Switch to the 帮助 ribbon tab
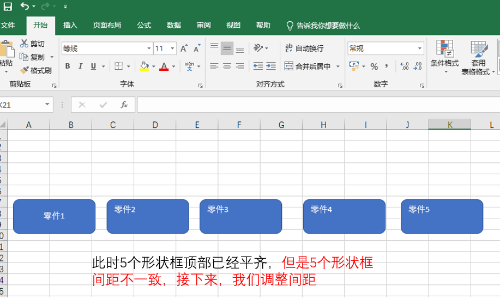Image resolution: width=500 pixels, height=299 pixels. click(x=263, y=25)
